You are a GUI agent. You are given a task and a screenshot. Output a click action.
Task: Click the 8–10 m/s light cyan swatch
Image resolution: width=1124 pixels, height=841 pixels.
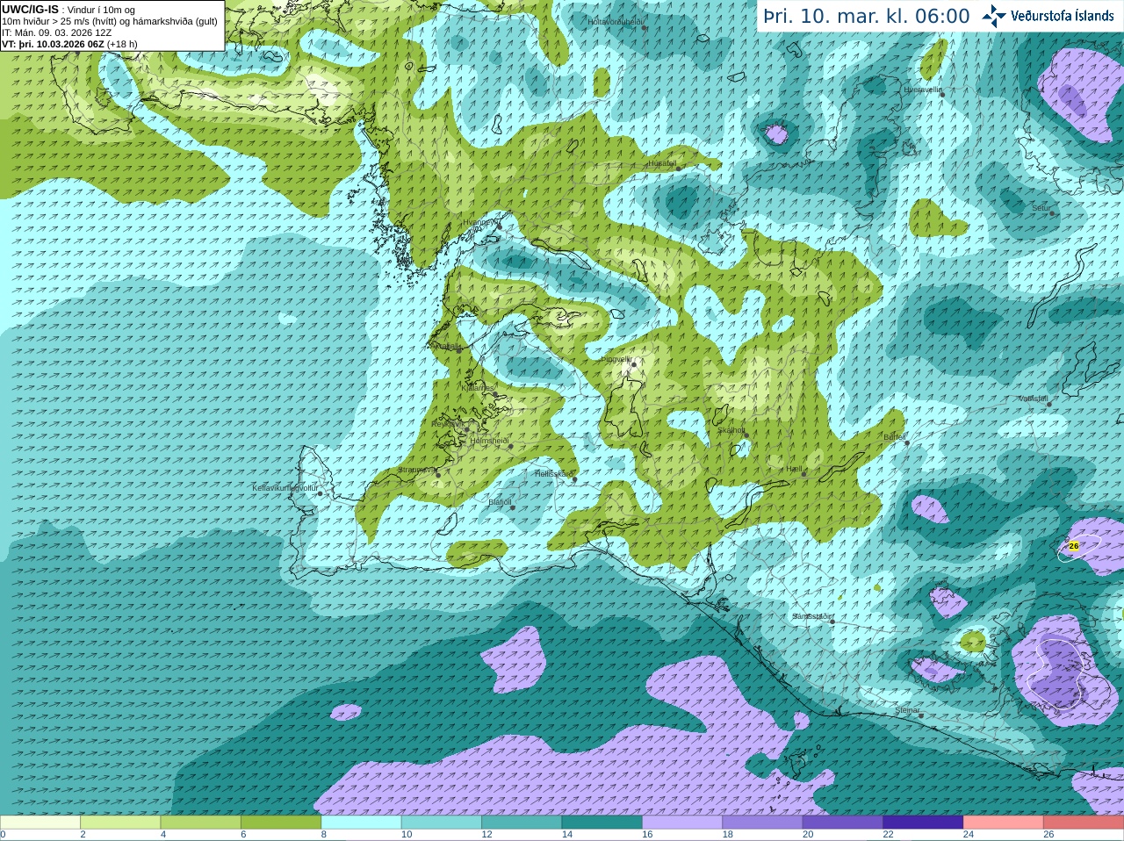pyautogui.click(x=361, y=823)
